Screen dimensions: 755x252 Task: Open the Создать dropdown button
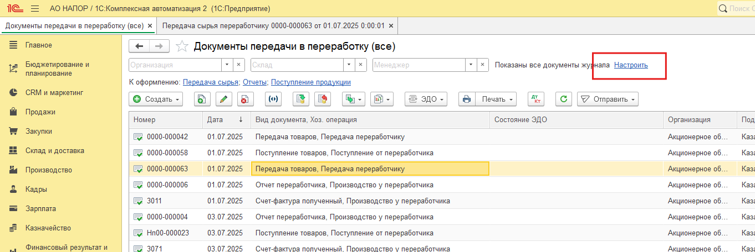click(156, 99)
